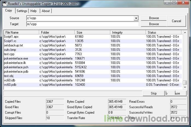Select the test.obj row
The height and width of the screenshot is (127, 191).
(93, 76)
